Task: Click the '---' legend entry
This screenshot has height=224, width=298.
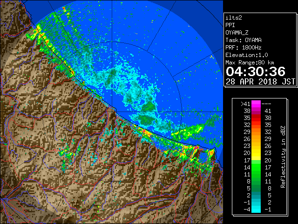Action: tap(266, 104)
